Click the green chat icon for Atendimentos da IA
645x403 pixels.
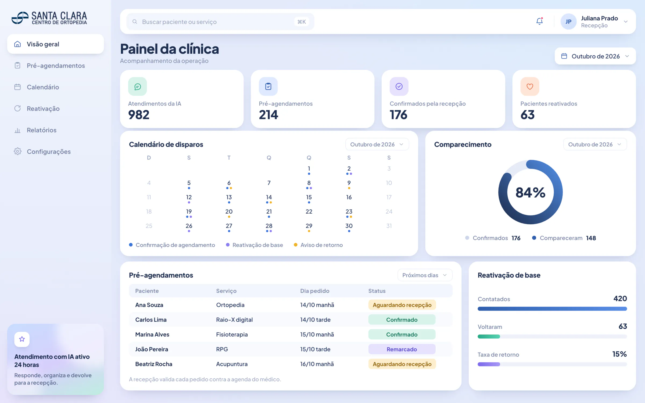coord(137,87)
